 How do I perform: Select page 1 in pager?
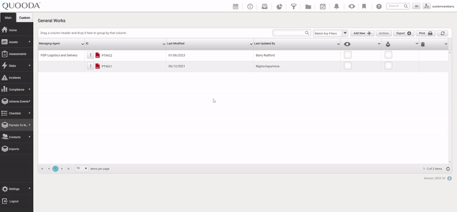click(x=55, y=169)
